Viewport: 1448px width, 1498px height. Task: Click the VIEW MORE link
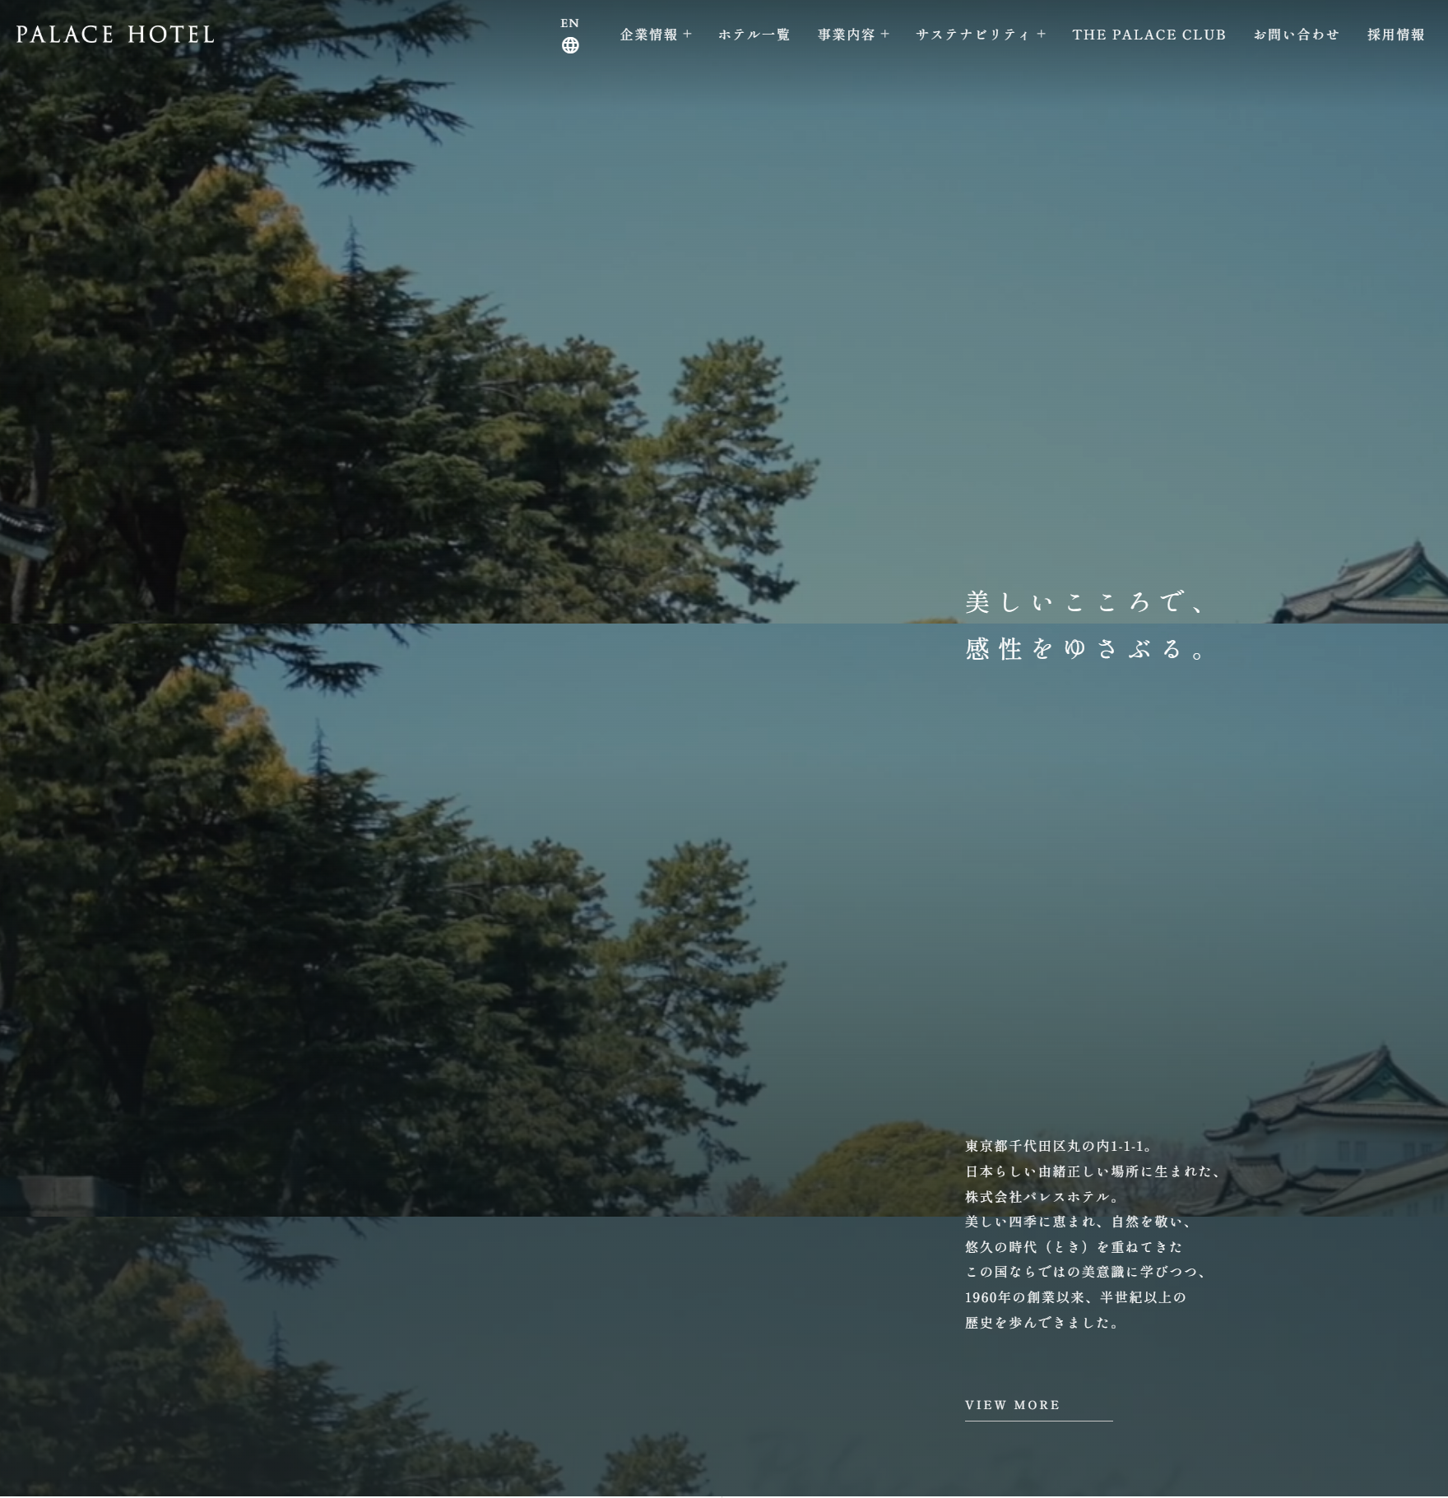click(x=1038, y=1408)
